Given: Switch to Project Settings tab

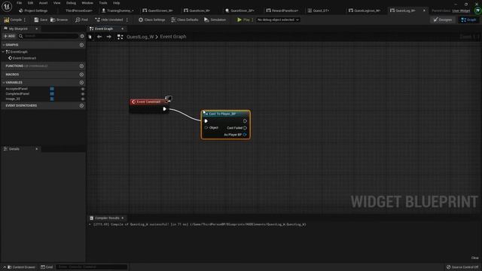Looking at the screenshot, I should coord(33,11).
